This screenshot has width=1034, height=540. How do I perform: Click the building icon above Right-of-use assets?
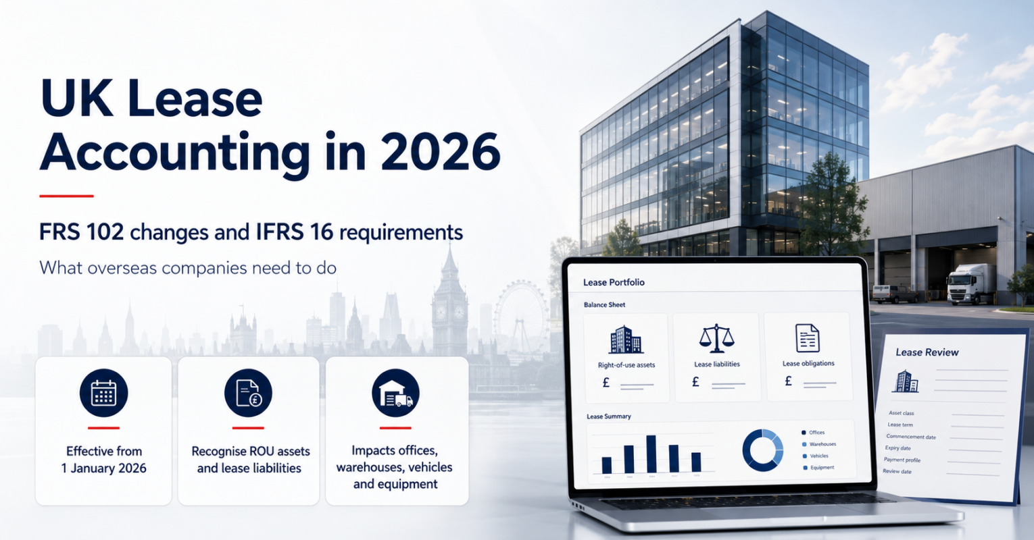click(626, 340)
